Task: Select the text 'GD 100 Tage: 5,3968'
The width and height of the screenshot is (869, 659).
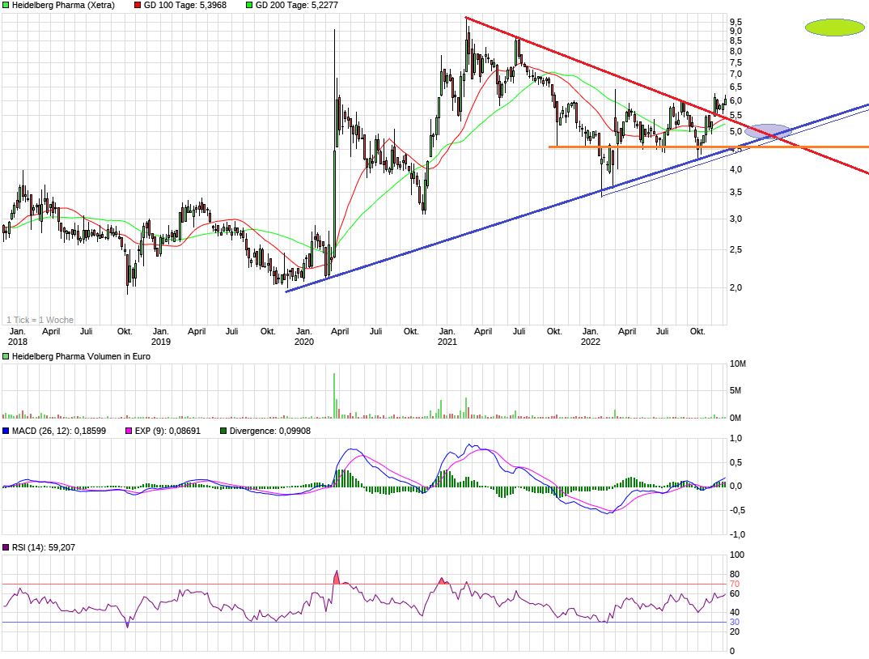Action: (x=185, y=5)
